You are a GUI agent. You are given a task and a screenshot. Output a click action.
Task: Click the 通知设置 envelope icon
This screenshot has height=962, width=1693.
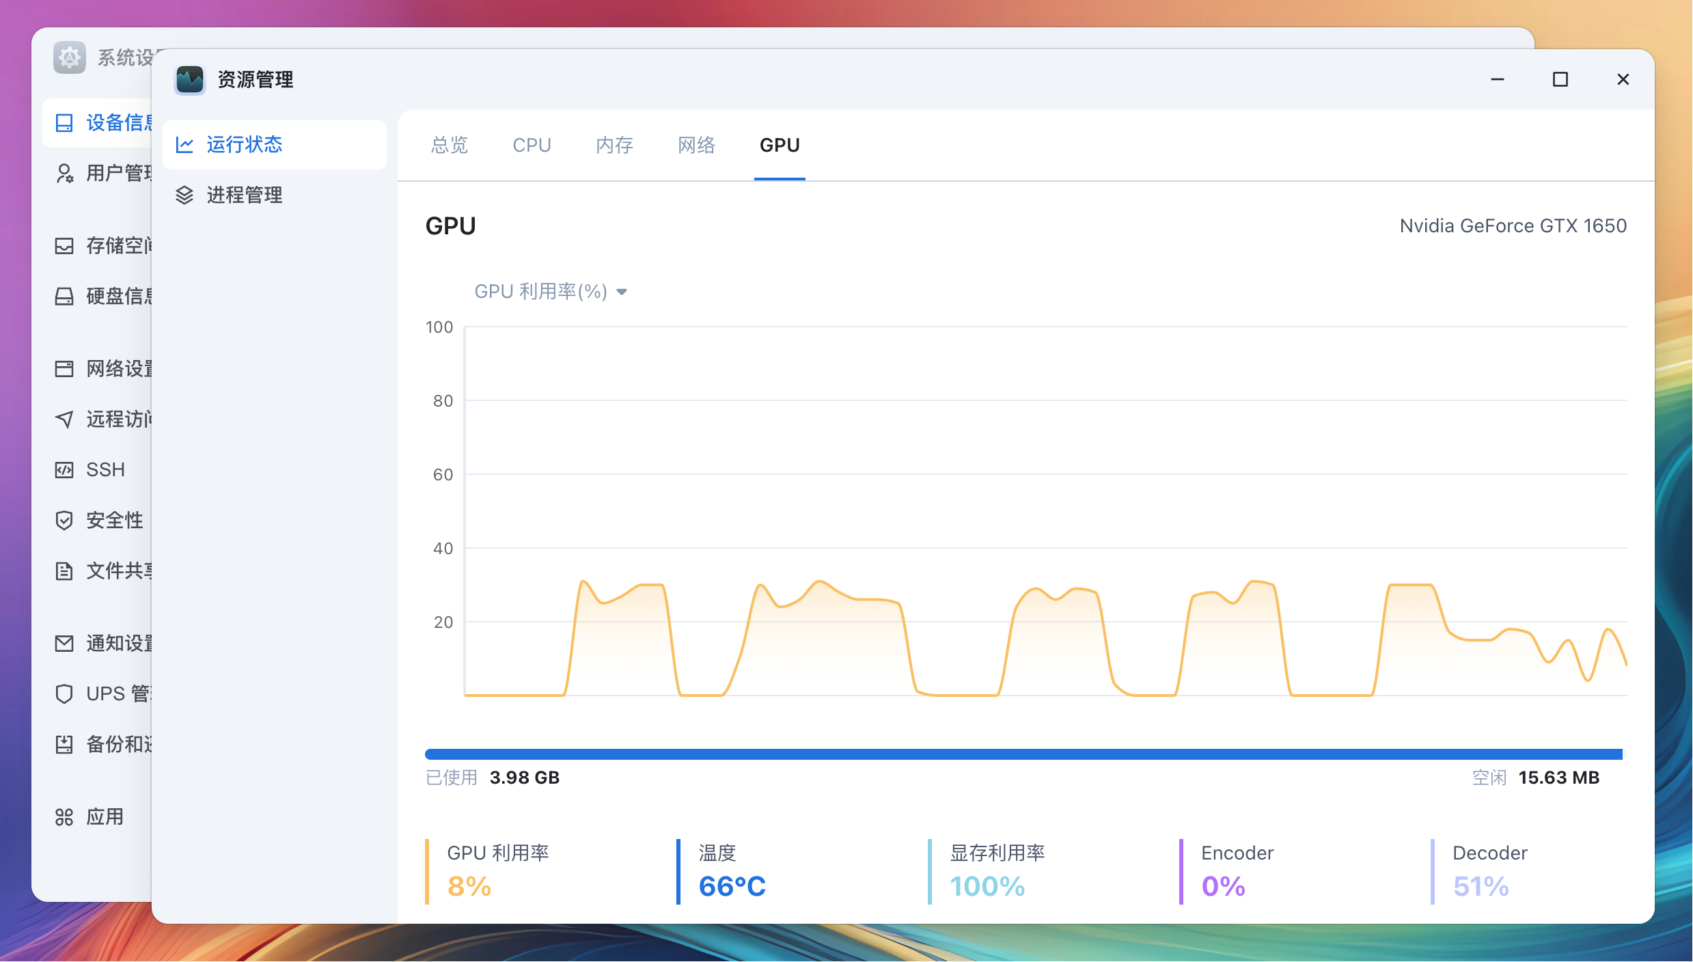(x=64, y=644)
